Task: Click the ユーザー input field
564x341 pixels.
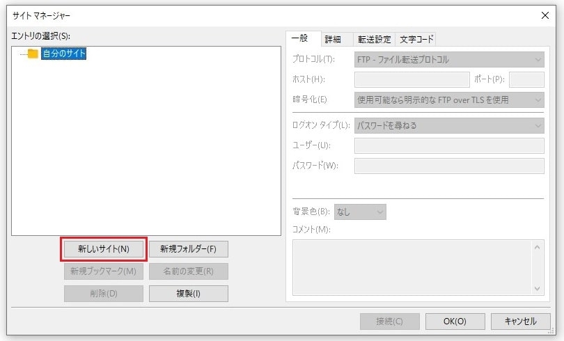Action: (x=449, y=145)
